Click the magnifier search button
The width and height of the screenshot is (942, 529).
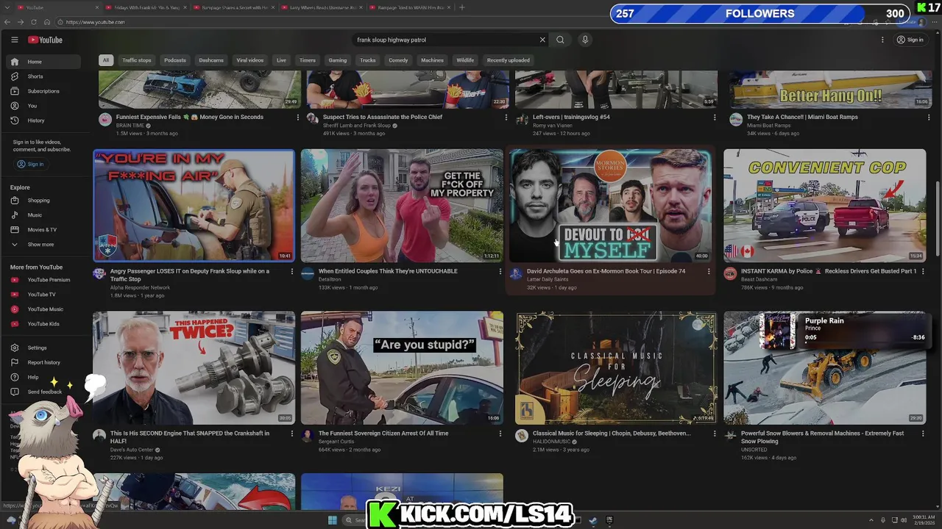click(x=560, y=40)
